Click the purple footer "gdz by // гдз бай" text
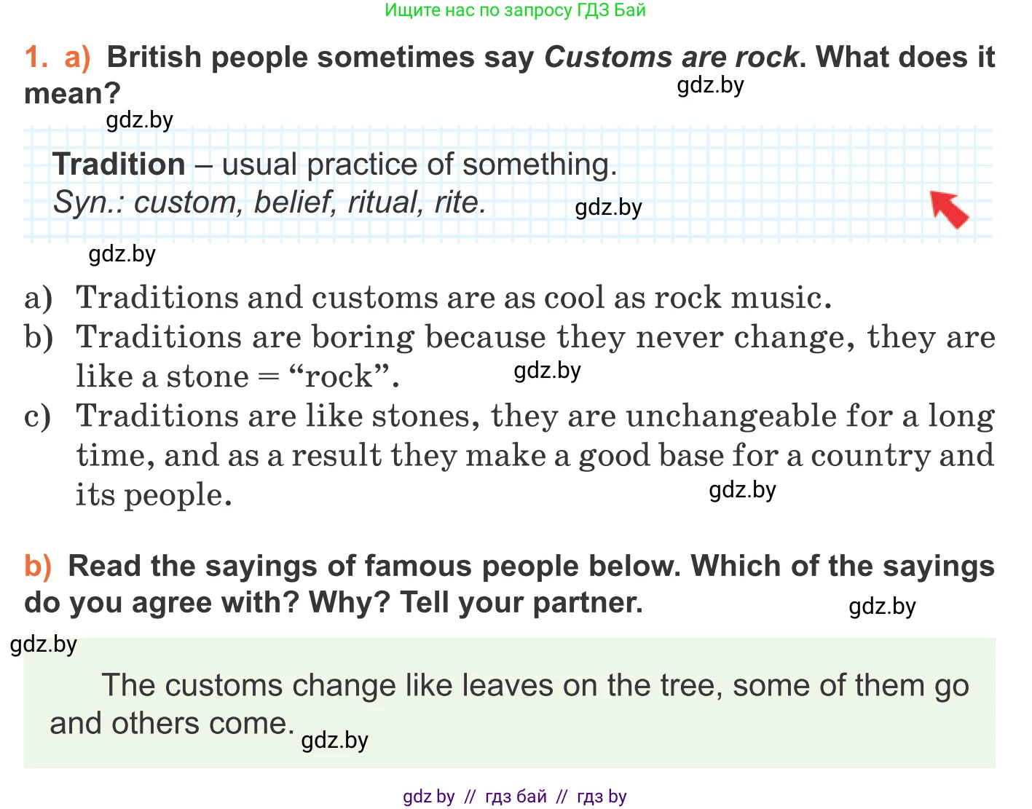This screenshot has width=1032, height=809. [x=514, y=797]
